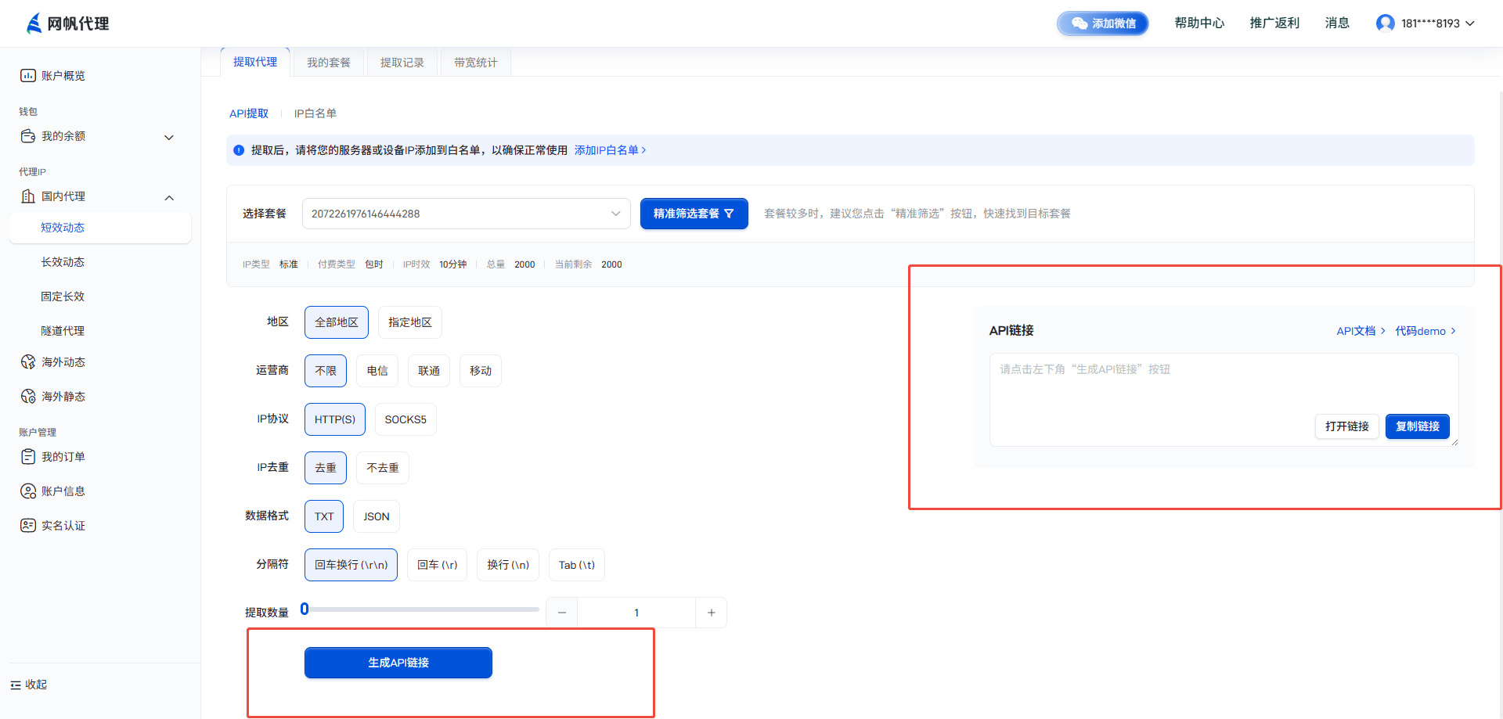Open 推广返利 link
Screen dimensions: 1503x719
[x=1274, y=23]
